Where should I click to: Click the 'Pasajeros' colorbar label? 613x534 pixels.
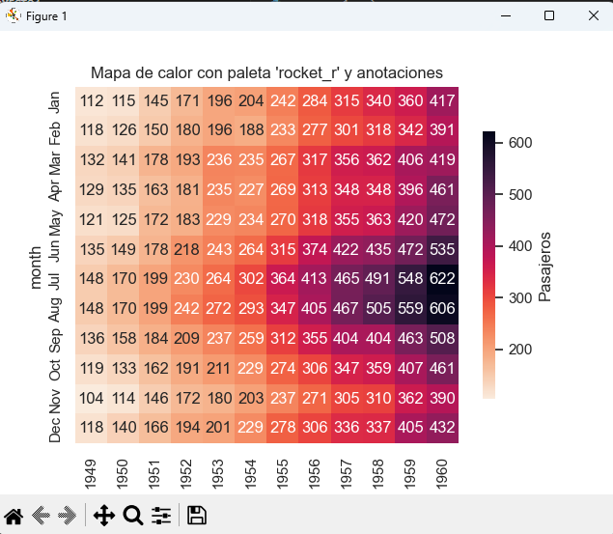pos(545,266)
